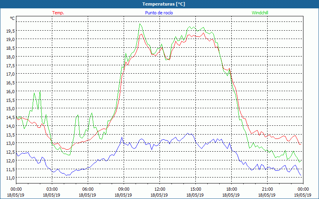
Task: Select the blue "Punto de rocío" legend label
Action: (x=159, y=13)
